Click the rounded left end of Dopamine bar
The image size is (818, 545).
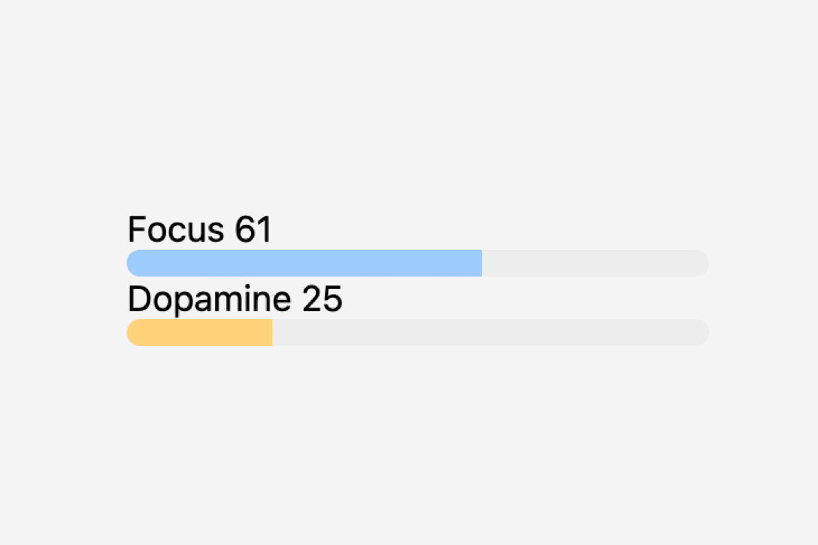point(133,332)
